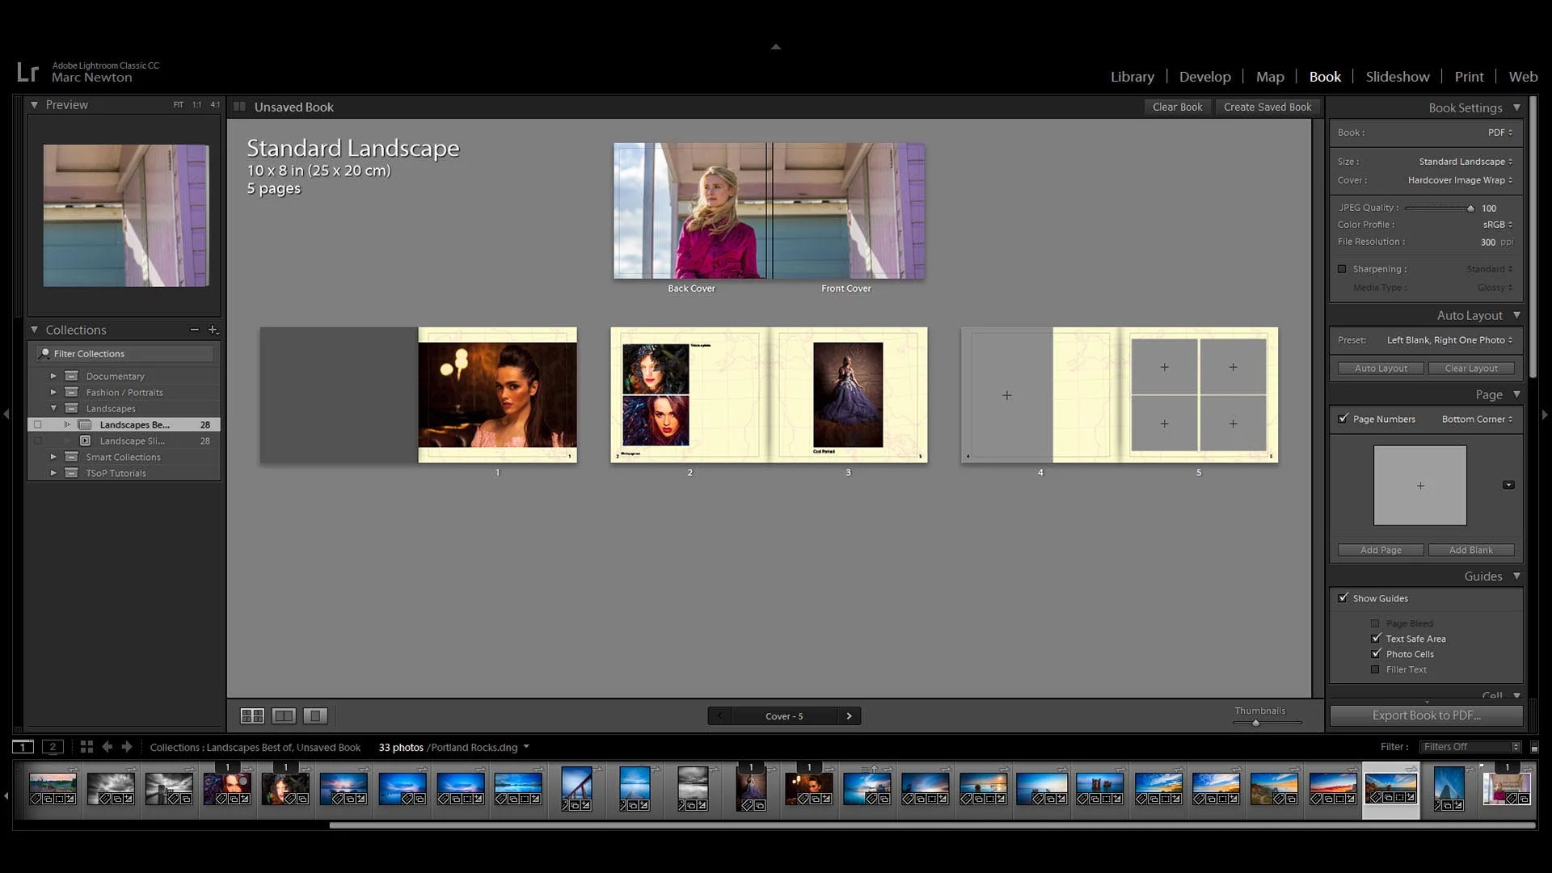Go forward with filmstrip arrow icon

[x=127, y=747]
